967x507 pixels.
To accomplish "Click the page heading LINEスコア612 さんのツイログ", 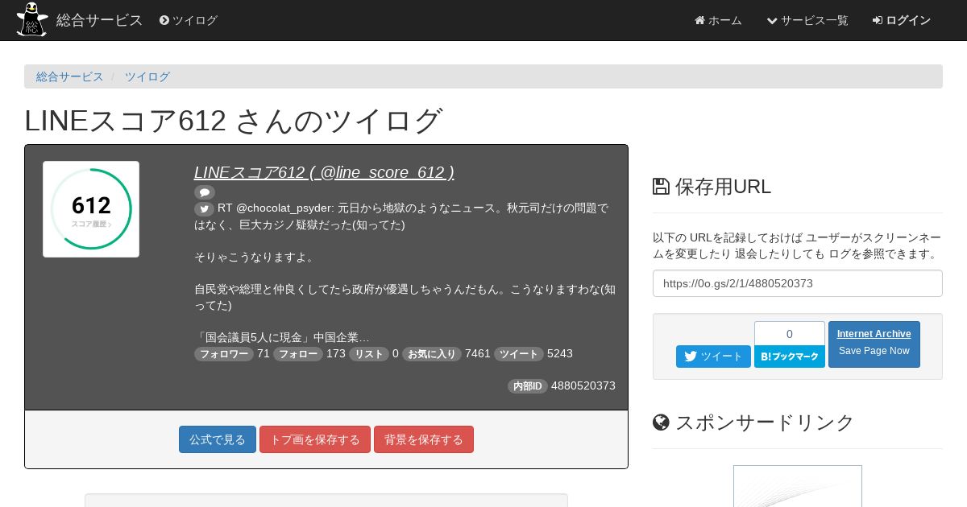I will [x=234, y=121].
